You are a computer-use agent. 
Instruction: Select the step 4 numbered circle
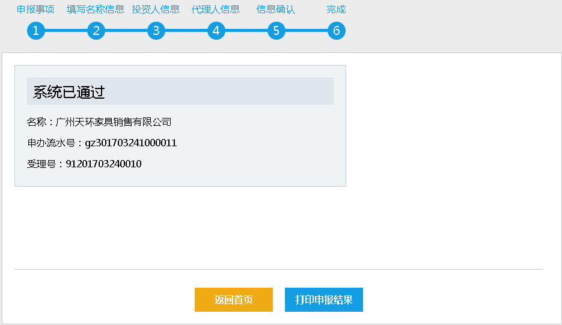click(216, 31)
